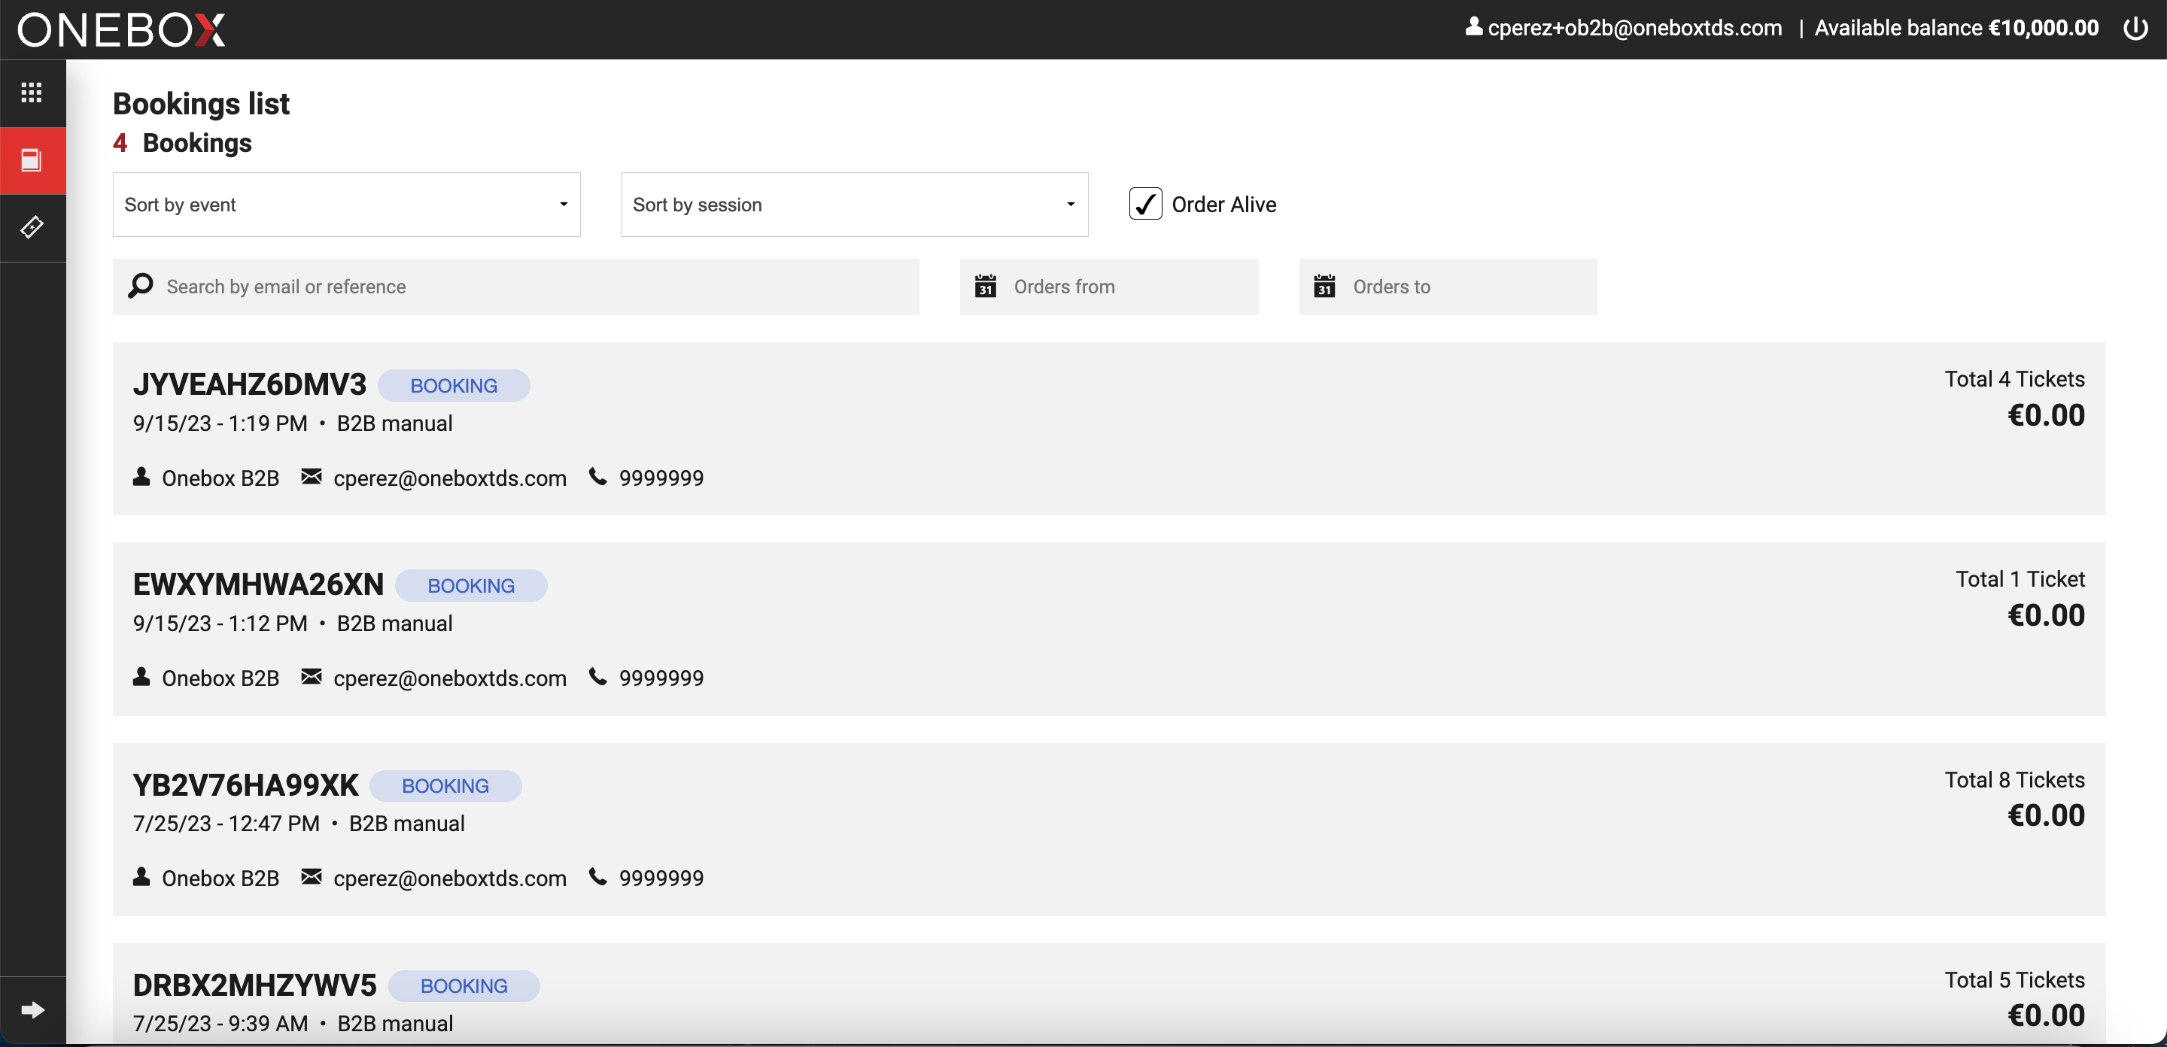Click envelope icon in EWXYMHWA26XN booking
Screen dimensions: 2167x1047
click(312, 676)
